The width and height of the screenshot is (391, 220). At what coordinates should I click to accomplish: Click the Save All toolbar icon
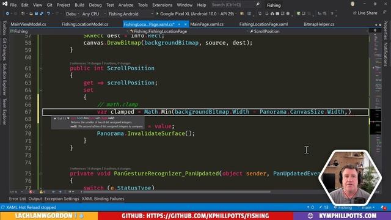click(x=42, y=13)
